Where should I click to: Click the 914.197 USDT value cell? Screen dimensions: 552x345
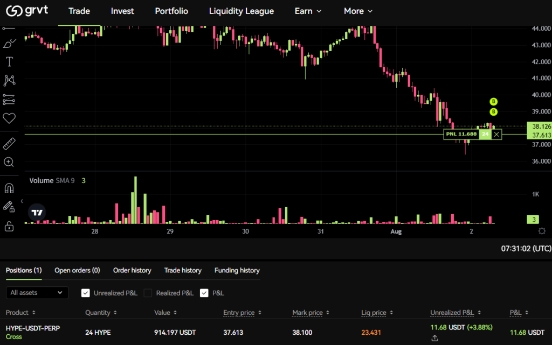[x=175, y=333]
